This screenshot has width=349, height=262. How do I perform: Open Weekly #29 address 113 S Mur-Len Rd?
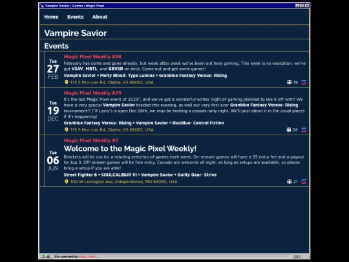click(x=112, y=130)
